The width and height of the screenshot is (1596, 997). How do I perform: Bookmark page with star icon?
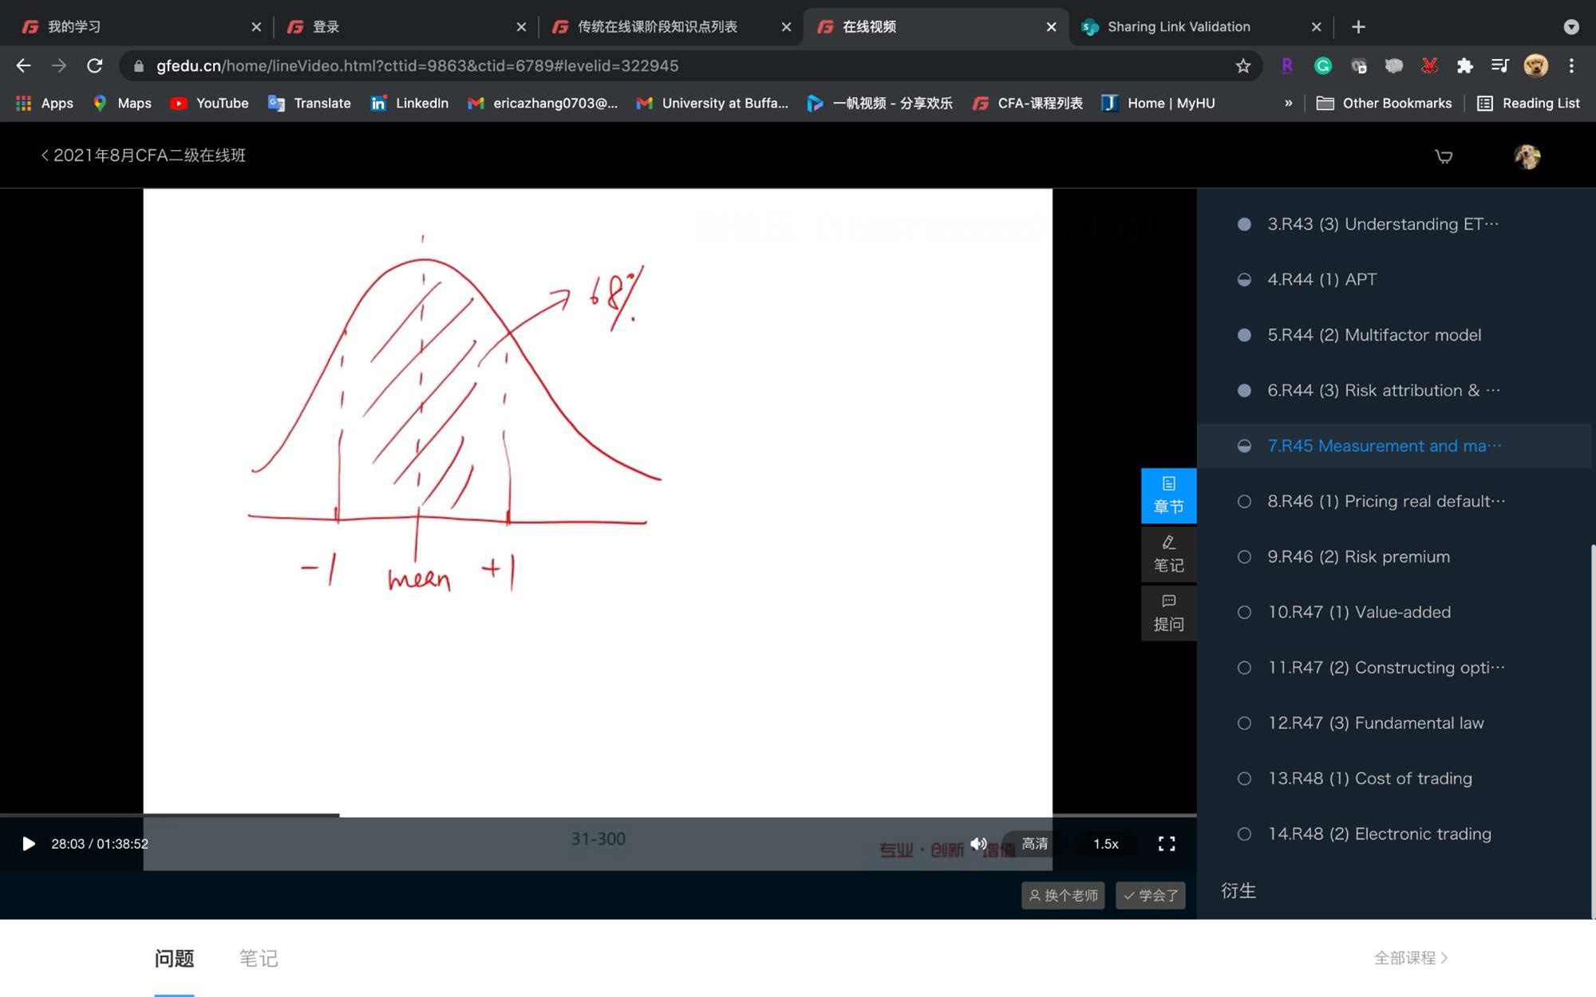pos(1242,66)
